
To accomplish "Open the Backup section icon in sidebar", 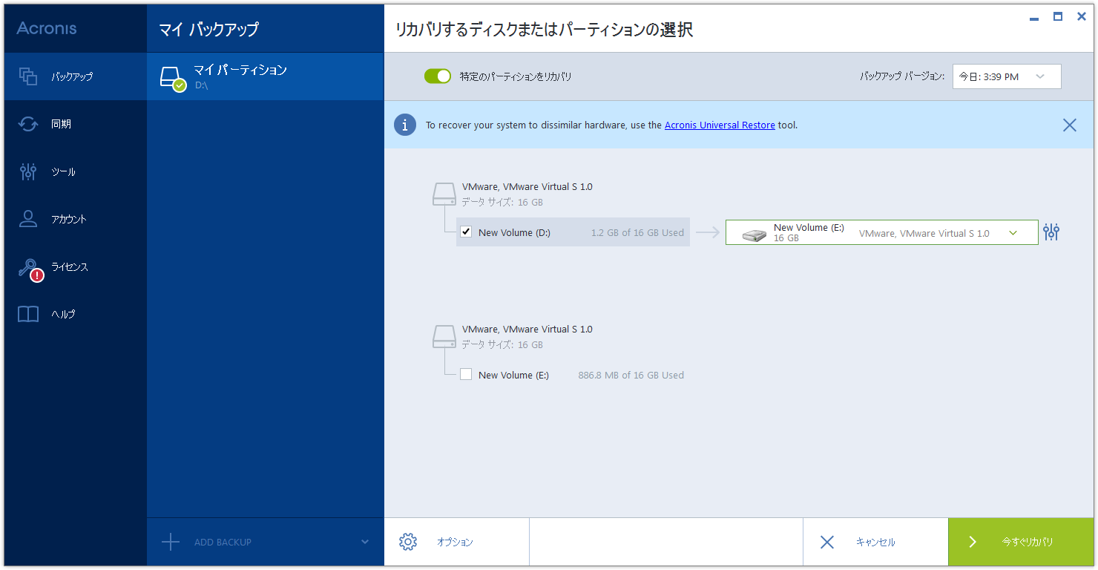I will [x=28, y=76].
